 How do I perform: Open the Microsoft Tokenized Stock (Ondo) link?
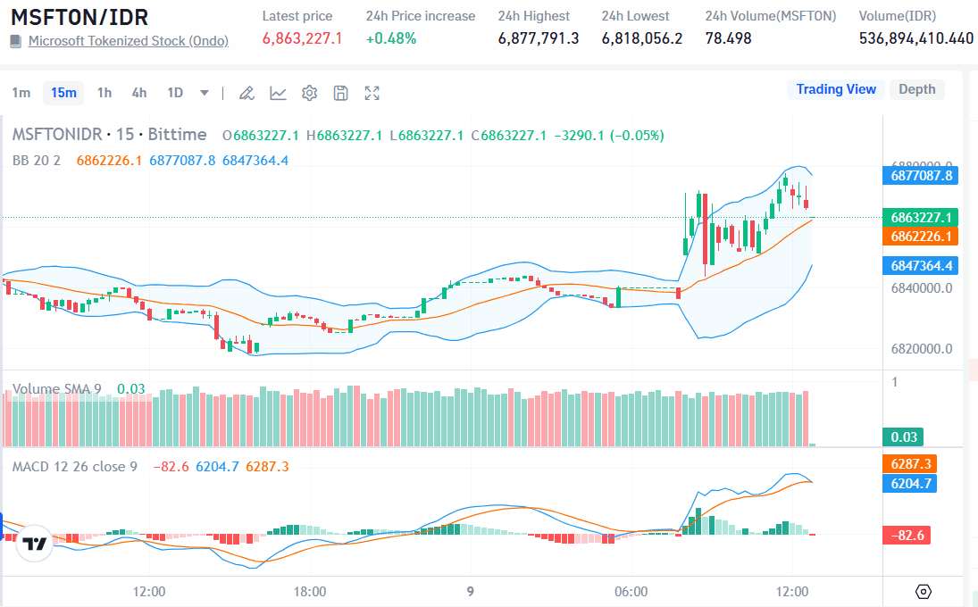[x=128, y=41]
